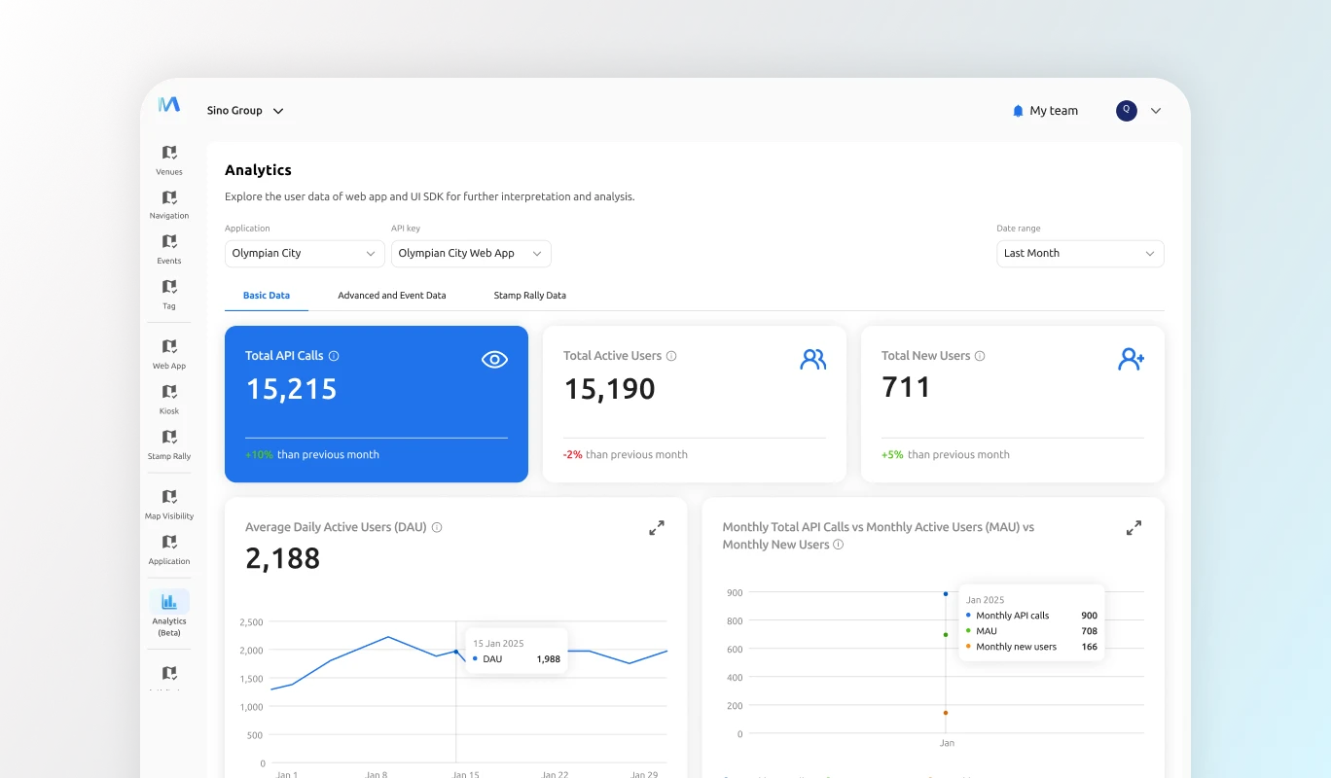Click the add-user icon on Total New Users
Viewport: 1331px width, 778px height.
[x=1131, y=360]
